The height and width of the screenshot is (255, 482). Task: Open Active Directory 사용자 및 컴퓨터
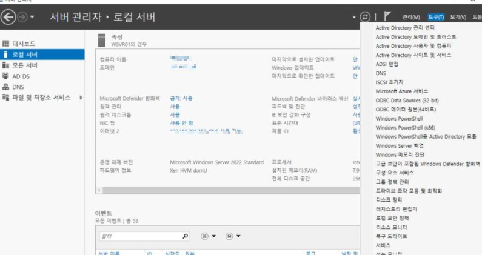(413, 46)
